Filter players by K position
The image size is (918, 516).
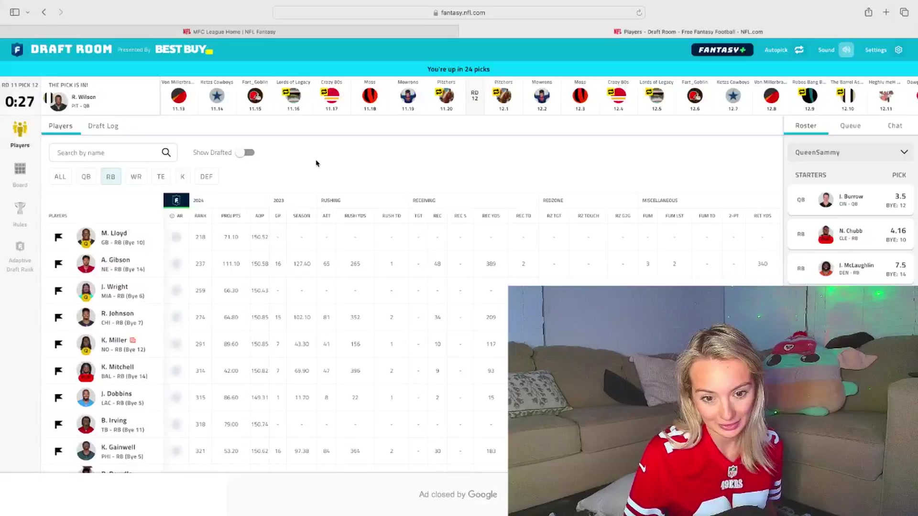click(x=183, y=177)
